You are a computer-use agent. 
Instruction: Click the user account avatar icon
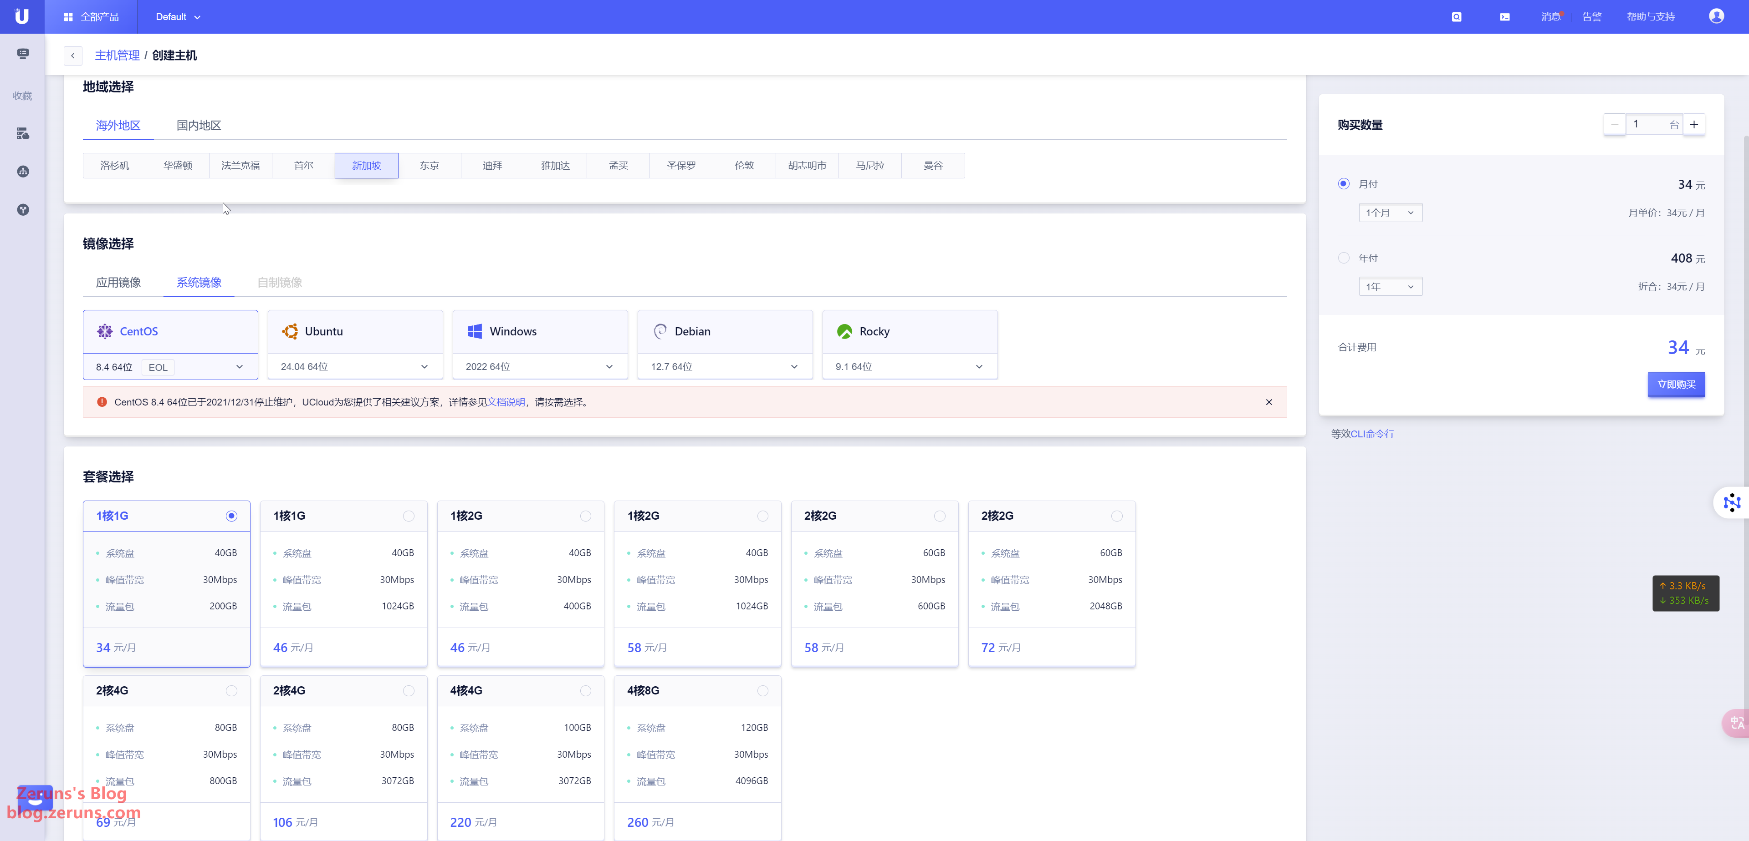[x=1716, y=16]
